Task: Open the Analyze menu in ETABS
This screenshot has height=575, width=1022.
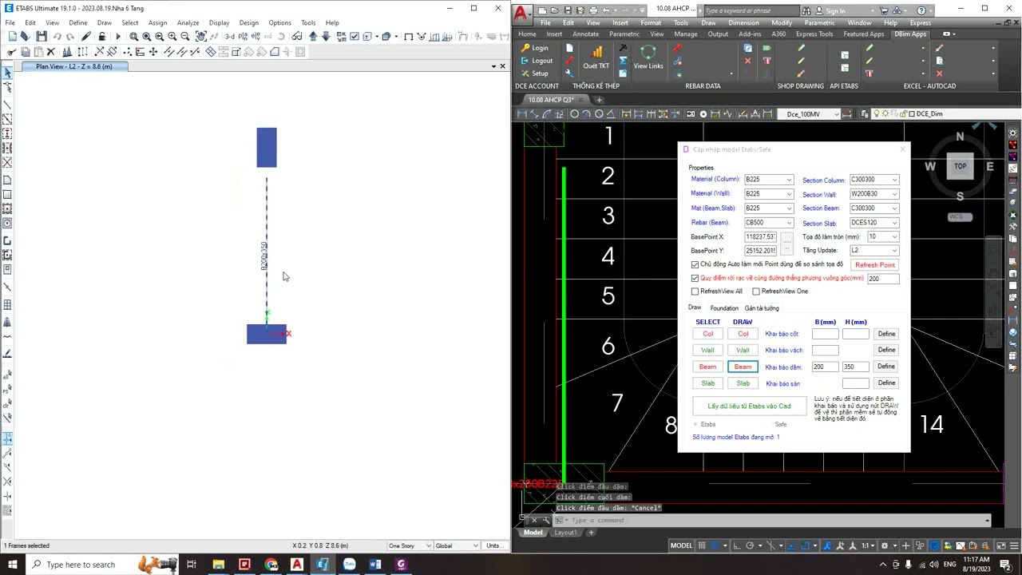Action: tap(188, 22)
